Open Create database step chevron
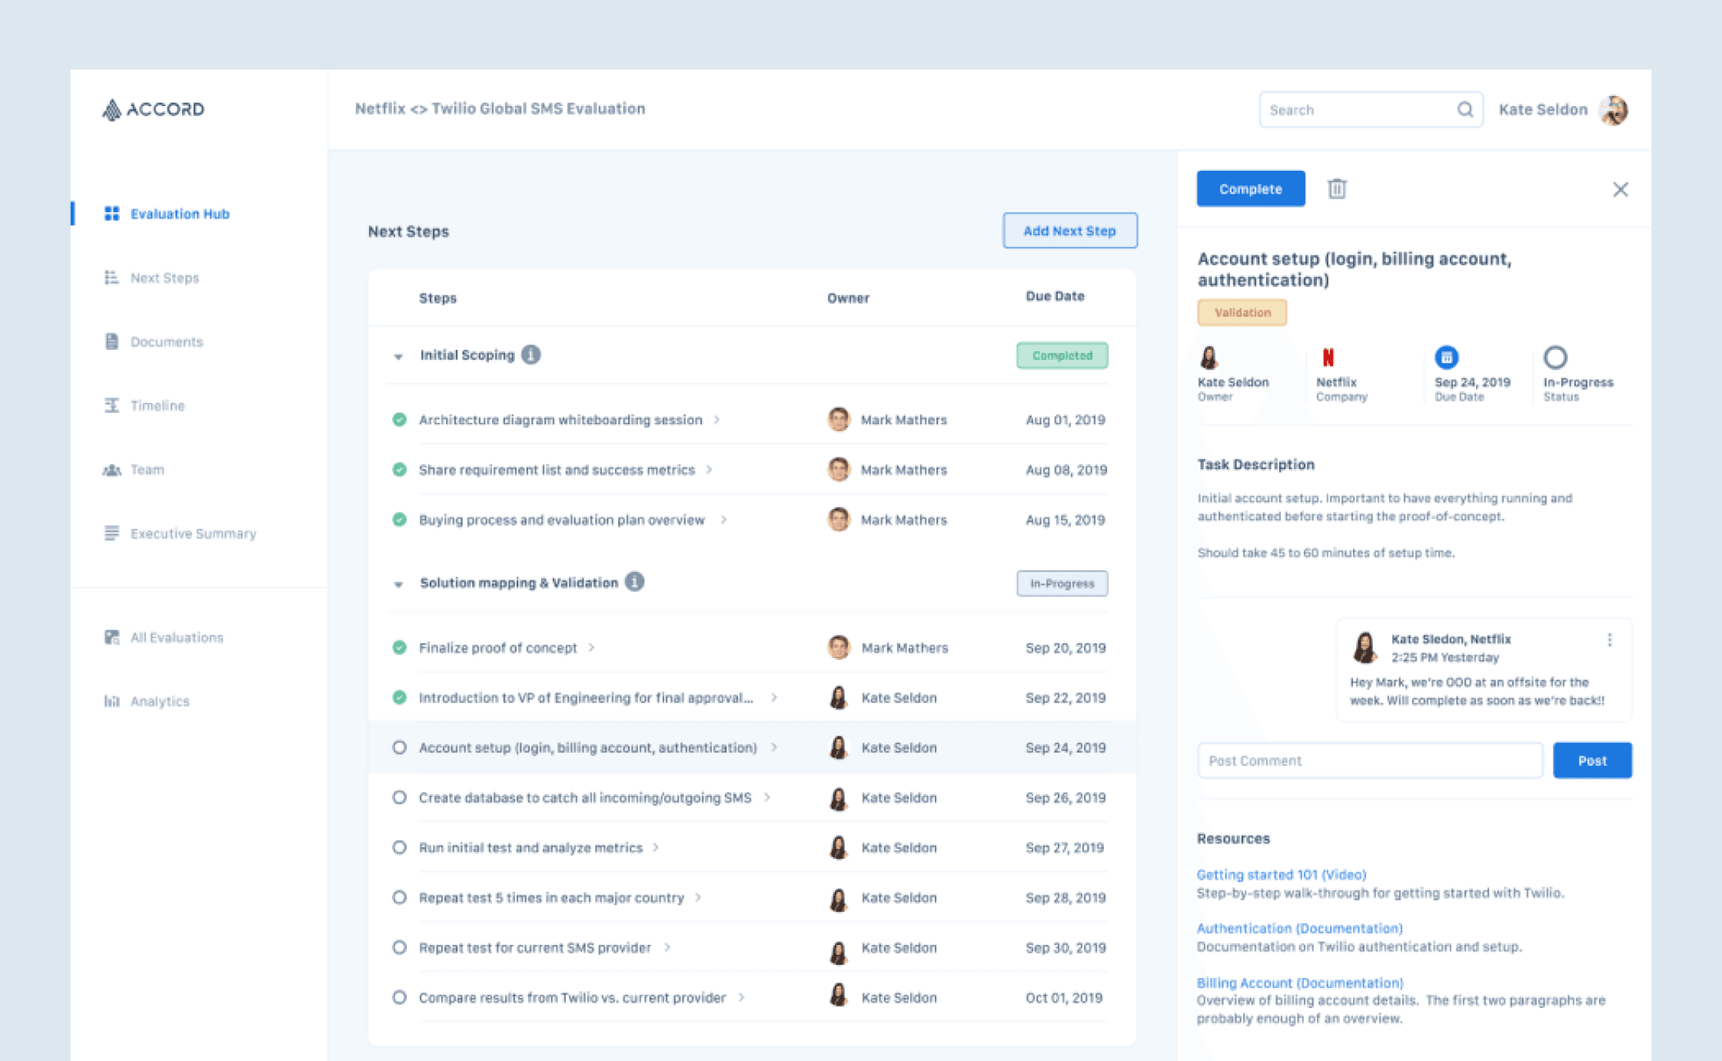Viewport: 1722px width, 1061px height. pyautogui.click(x=767, y=797)
